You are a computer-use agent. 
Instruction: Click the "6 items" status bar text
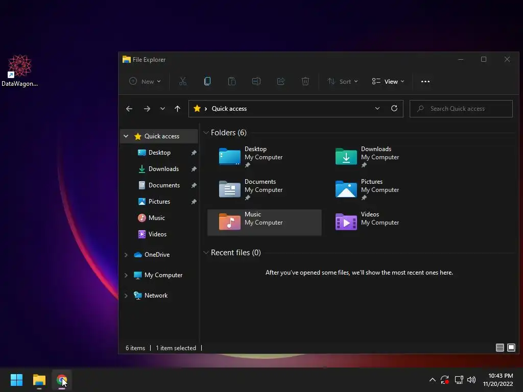pyautogui.click(x=135, y=348)
